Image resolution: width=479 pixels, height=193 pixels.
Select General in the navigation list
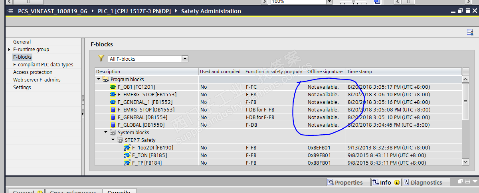[x=22, y=42]
